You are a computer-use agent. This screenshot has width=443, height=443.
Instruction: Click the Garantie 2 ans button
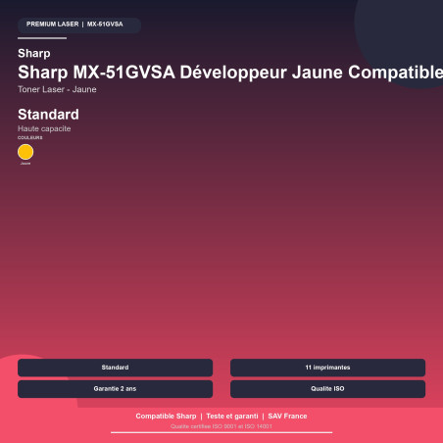[115, 389]
